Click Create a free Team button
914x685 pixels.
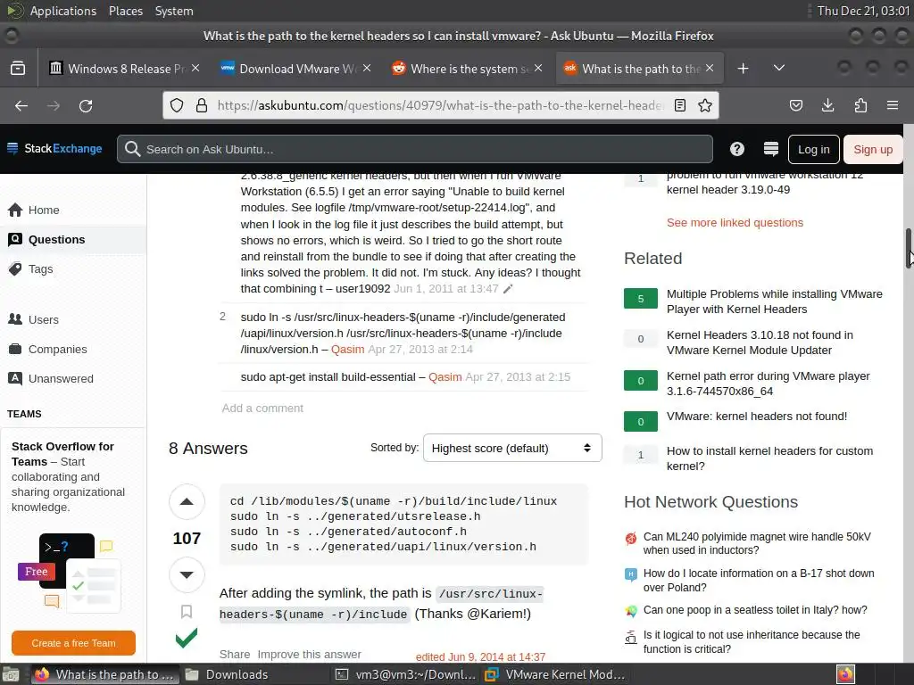coord(73,643)
